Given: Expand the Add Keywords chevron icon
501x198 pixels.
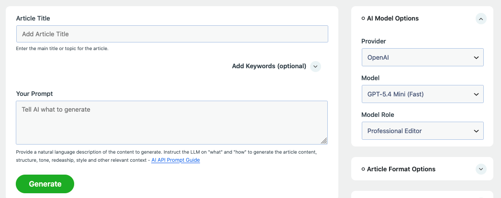Looking at the screenshot, I should point(315,66).
